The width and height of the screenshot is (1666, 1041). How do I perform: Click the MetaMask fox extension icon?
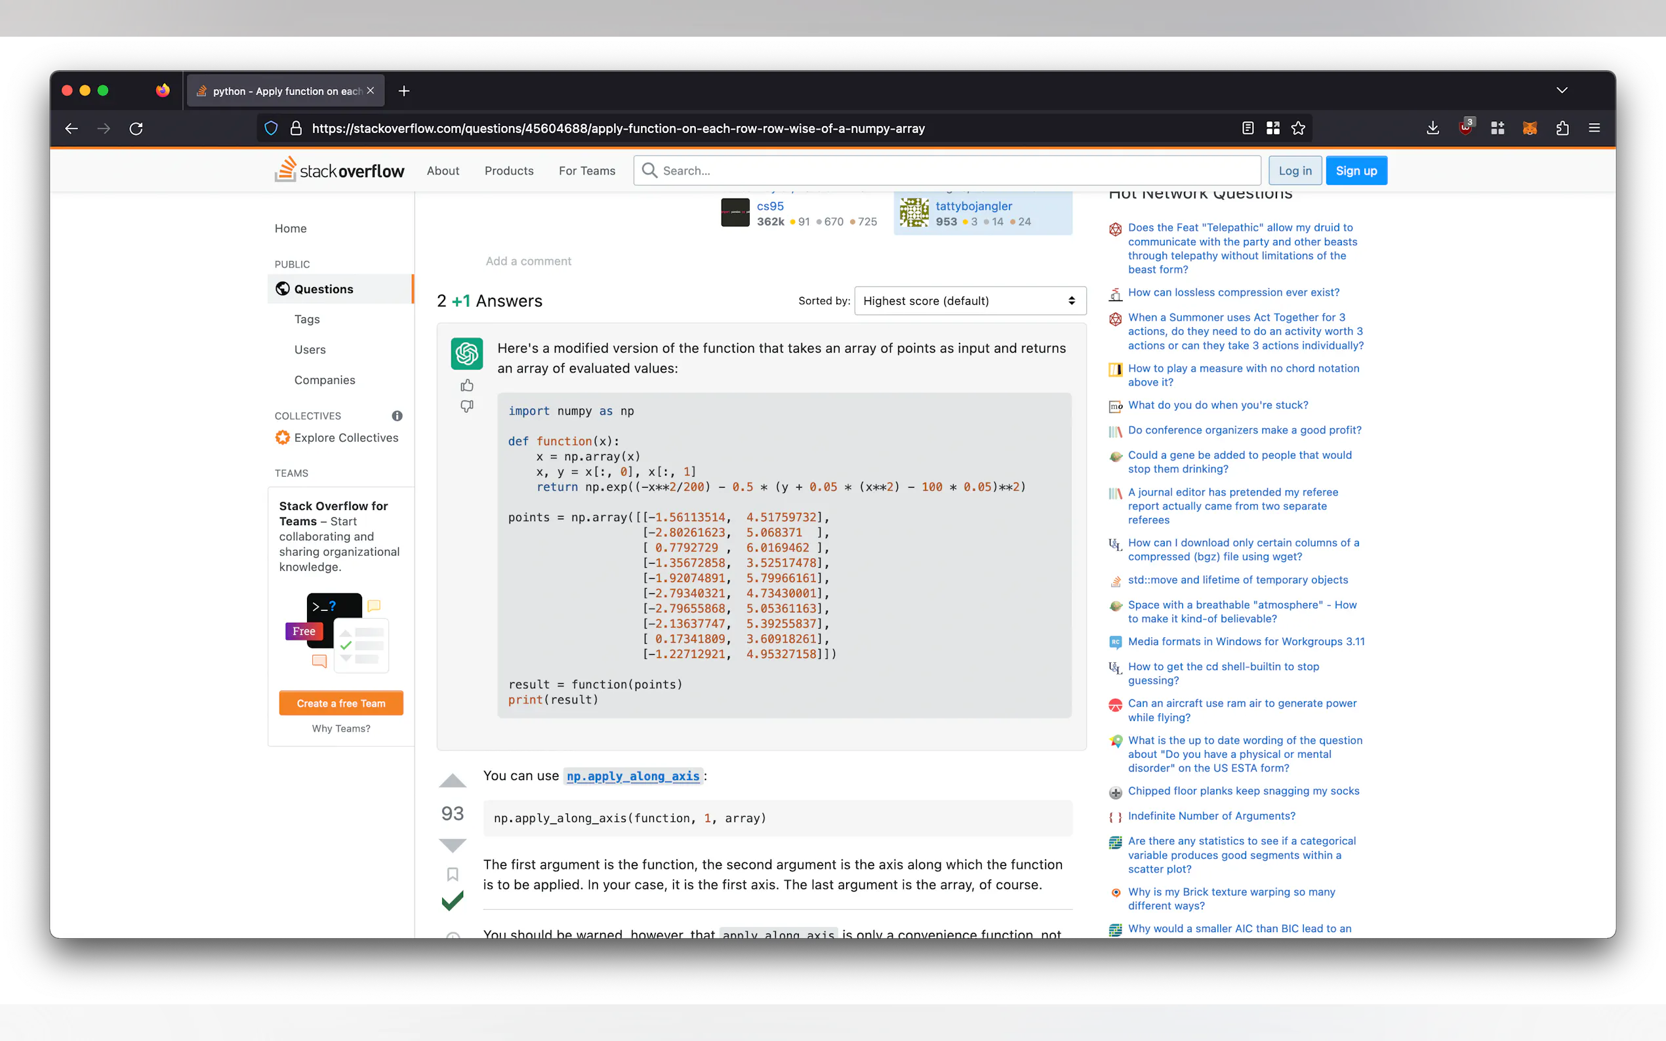click(1529, 128)
